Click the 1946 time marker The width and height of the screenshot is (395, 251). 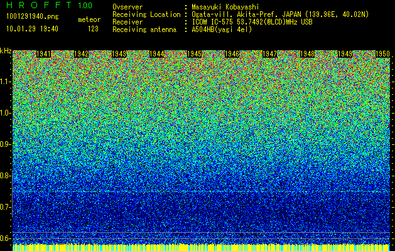[x=232, y=54]
